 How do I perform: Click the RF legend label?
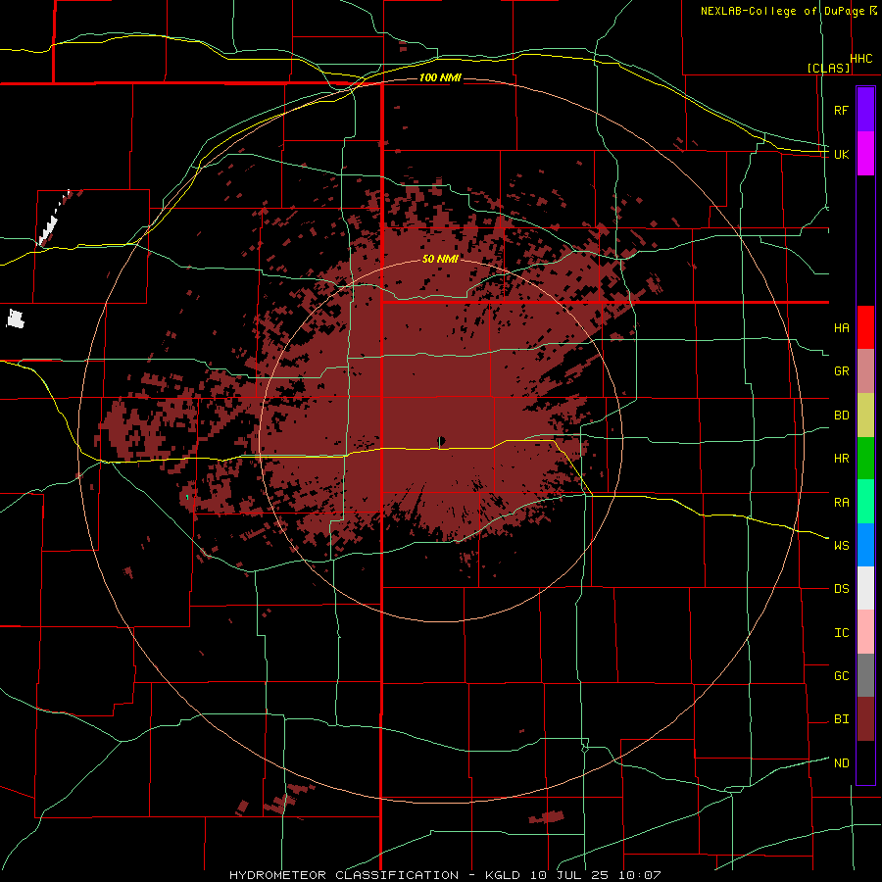coord(841,110)
